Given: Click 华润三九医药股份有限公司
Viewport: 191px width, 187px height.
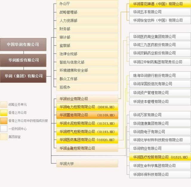Looking at the screenshot, I should coord(160,45).
